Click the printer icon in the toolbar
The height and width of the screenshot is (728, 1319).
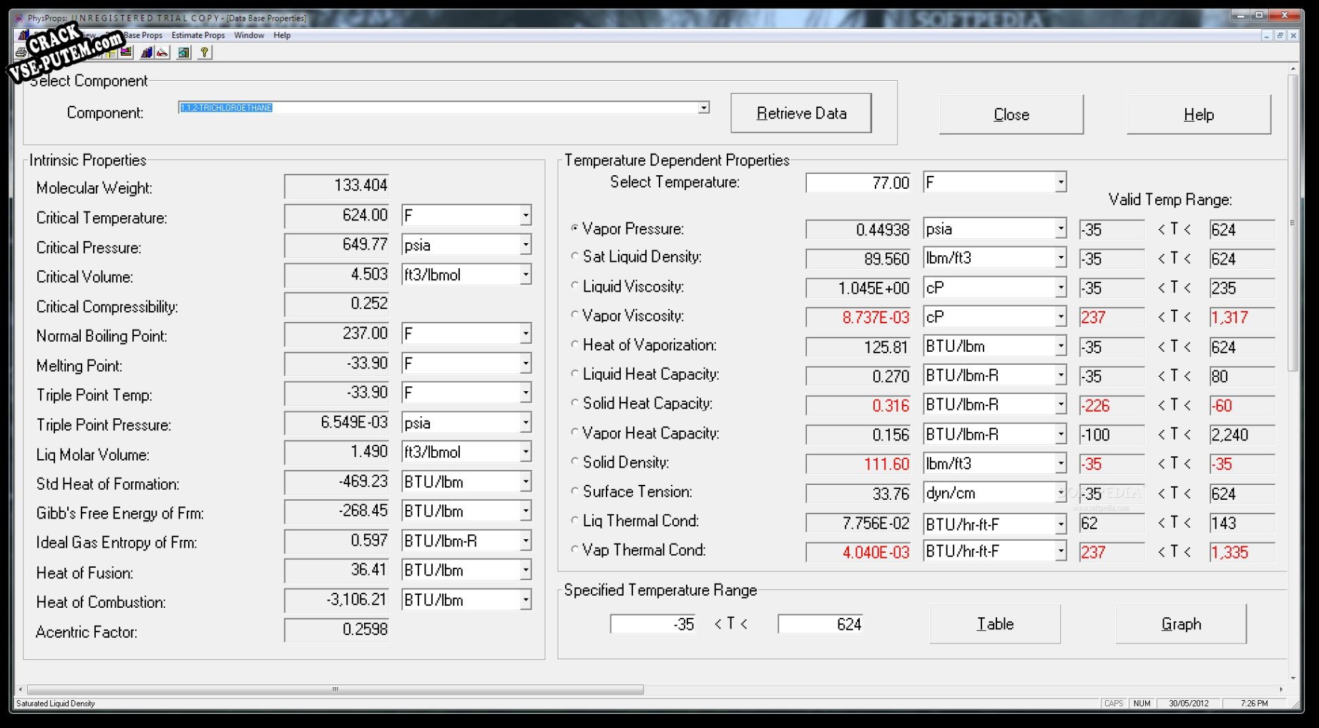pos(21,53)
